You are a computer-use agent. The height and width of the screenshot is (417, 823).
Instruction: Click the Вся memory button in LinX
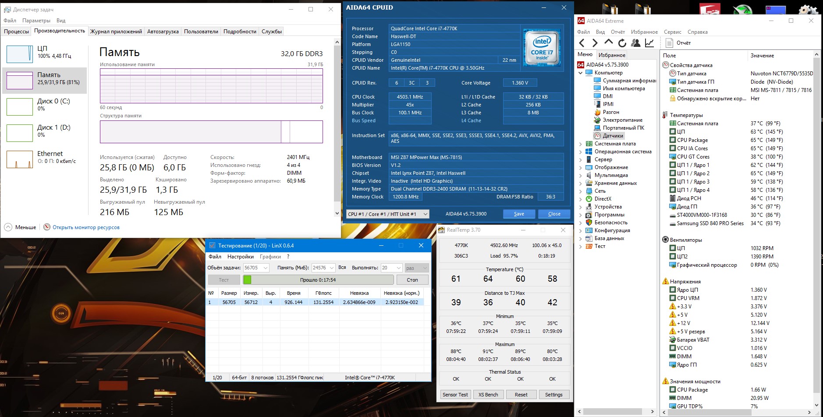(x=342, y=268)
